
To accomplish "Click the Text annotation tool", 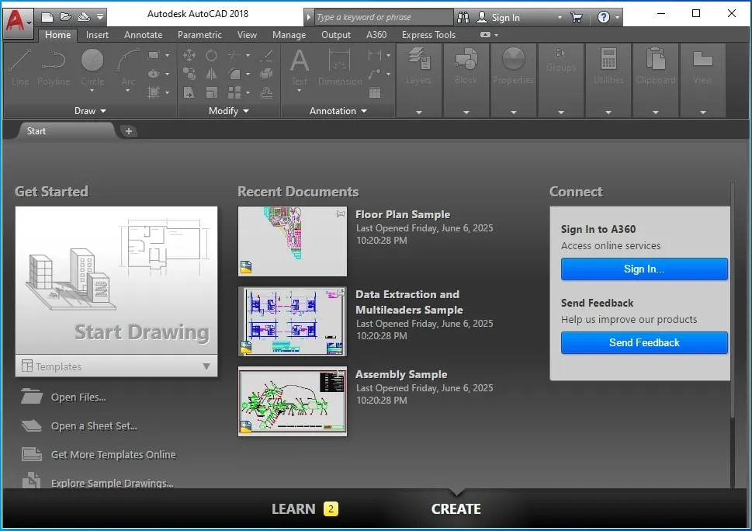I will [x=299, y=67].
